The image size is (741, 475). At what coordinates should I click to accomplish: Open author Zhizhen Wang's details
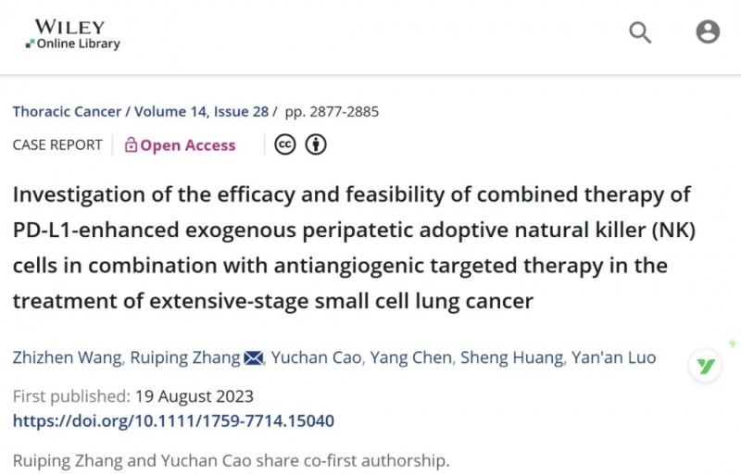tap(58, 357)
